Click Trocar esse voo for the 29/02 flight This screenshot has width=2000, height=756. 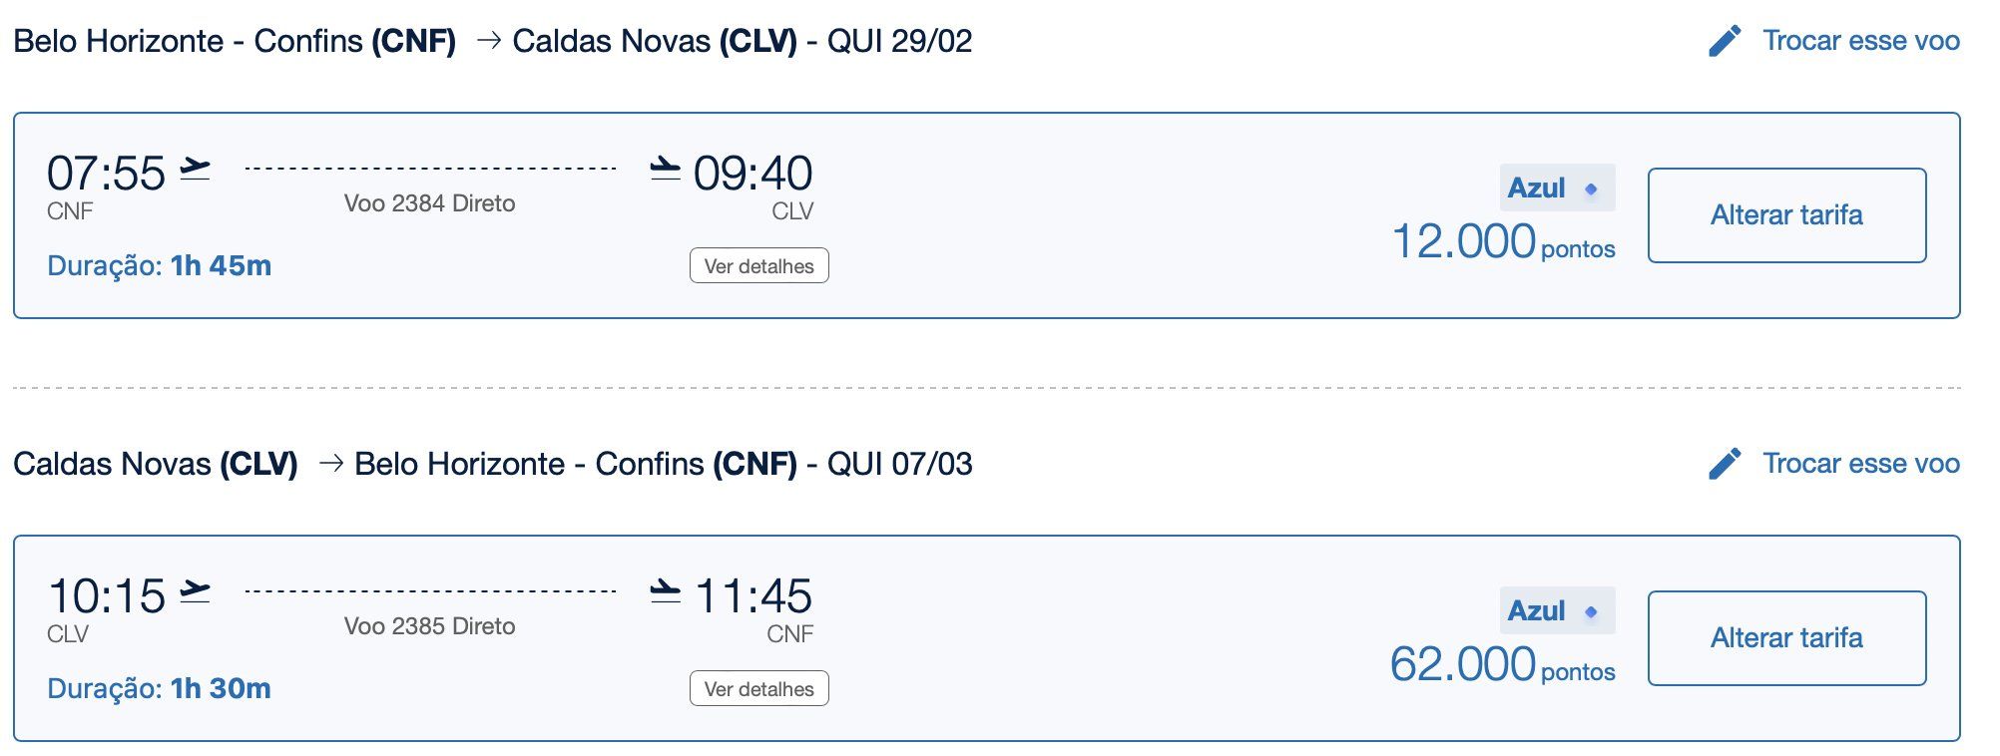pyautogui.click(x=1861, y=41)
